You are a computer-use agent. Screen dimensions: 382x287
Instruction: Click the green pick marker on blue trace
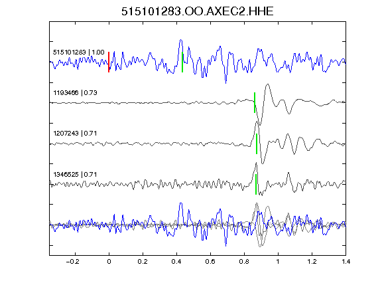pos(182,62)
